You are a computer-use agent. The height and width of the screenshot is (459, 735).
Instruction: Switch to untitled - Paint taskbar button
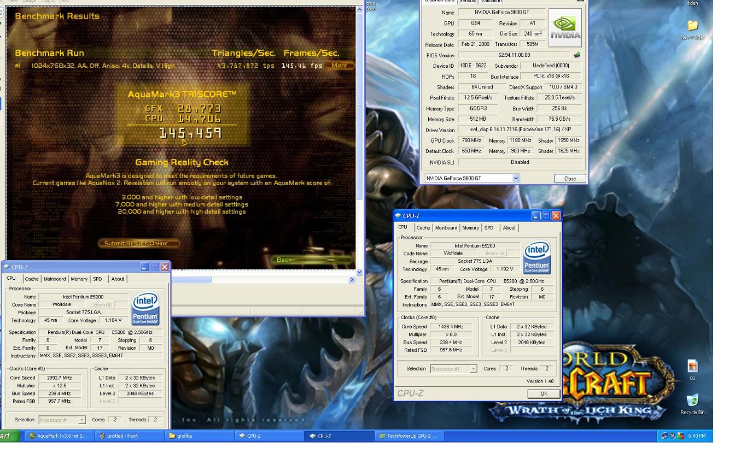click(128, 436)
